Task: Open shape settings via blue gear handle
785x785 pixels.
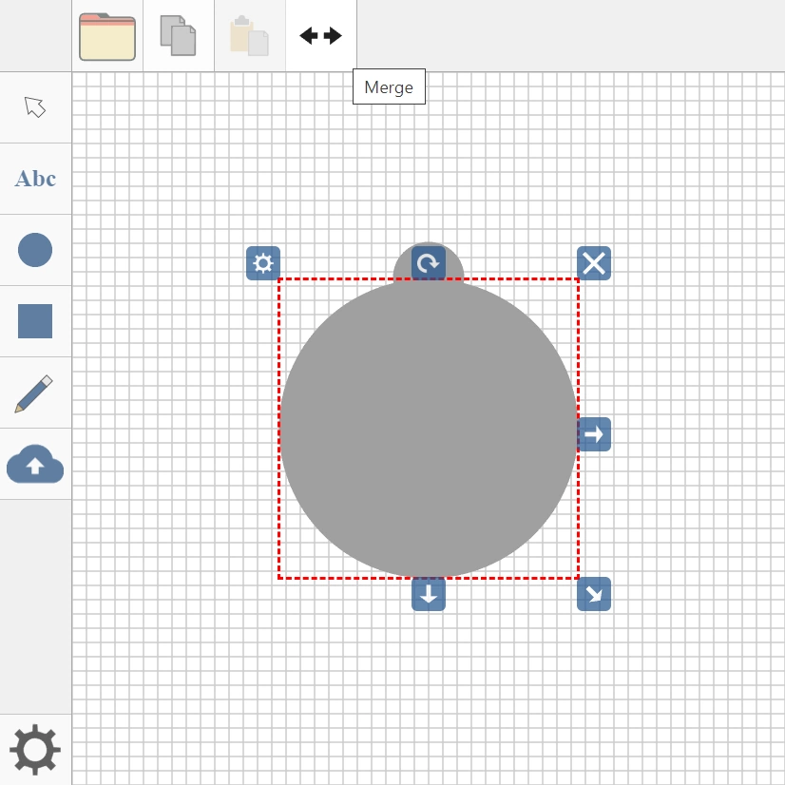Action: tap(263, 263)
